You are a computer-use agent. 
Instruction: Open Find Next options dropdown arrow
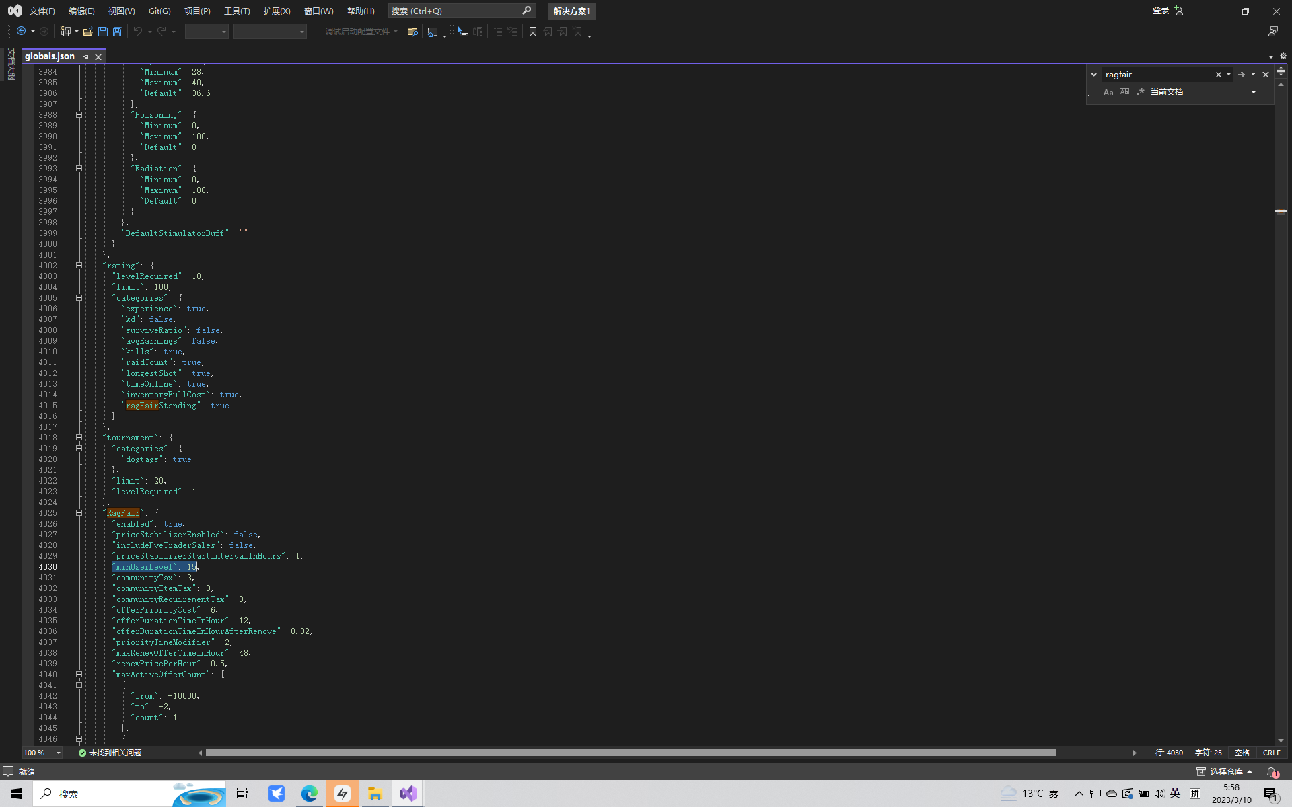pos(1253,75)
